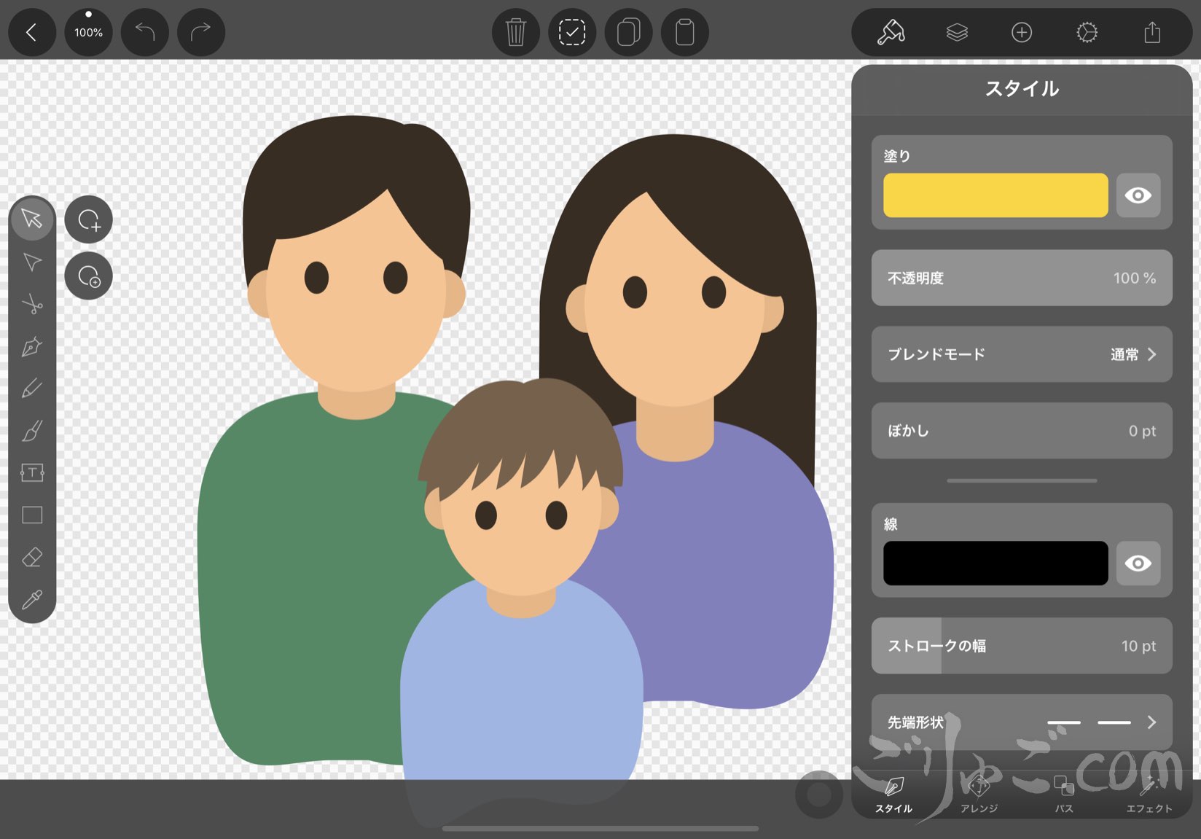Click the ぼかし value field
The width and height of the screenshot is (1201, 839).
click(1021, 431)
